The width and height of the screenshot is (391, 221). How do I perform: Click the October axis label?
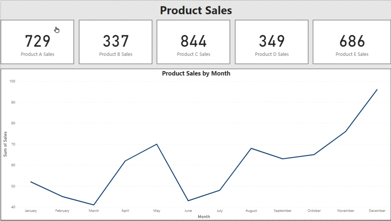coord(314,210)
